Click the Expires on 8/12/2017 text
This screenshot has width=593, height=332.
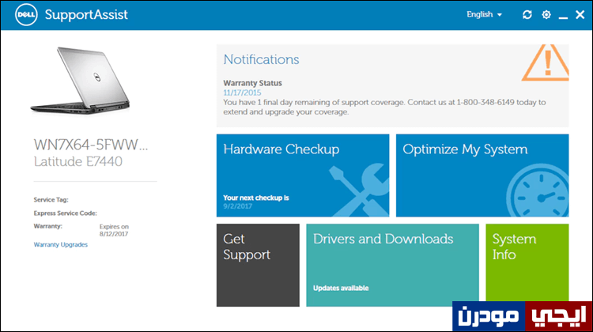[x=114, y=230]
